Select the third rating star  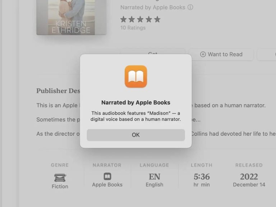pyautogui.click(x=141, y=19)
